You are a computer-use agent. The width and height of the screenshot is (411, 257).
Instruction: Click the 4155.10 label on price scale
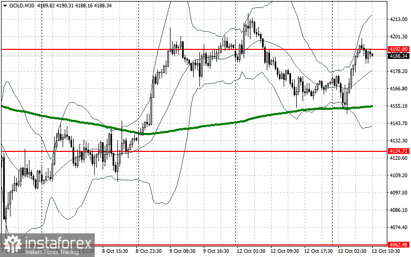pyautogui.click(x=399, y=106)
